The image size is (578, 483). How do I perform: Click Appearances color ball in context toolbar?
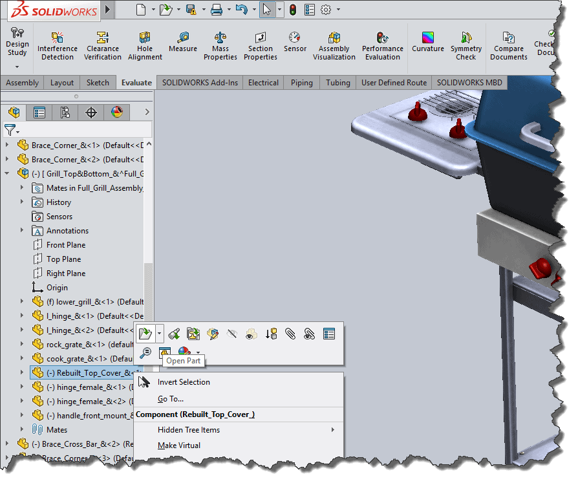184,352
